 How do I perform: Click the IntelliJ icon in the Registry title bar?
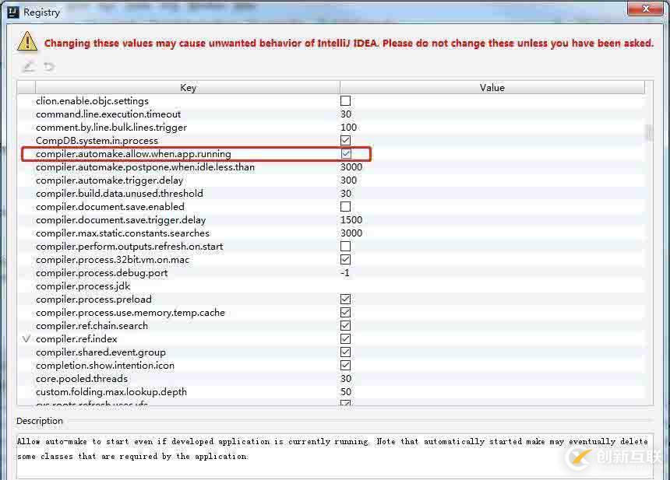(x=13, y=12)
